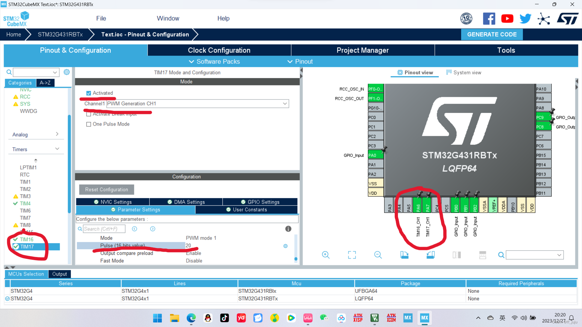Open File Explorer from taskbar
This screenshot has width=582, height=327.
click(x=174, y=318)
